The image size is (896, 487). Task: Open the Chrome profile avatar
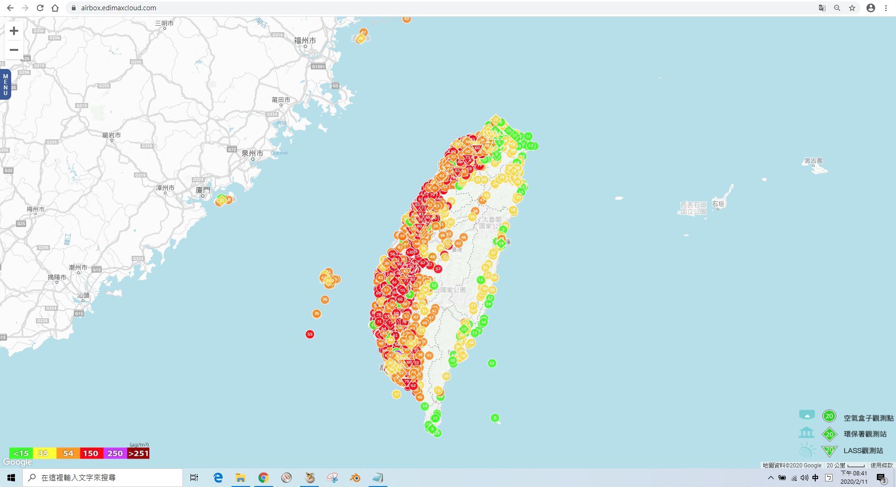coord(871,8)
